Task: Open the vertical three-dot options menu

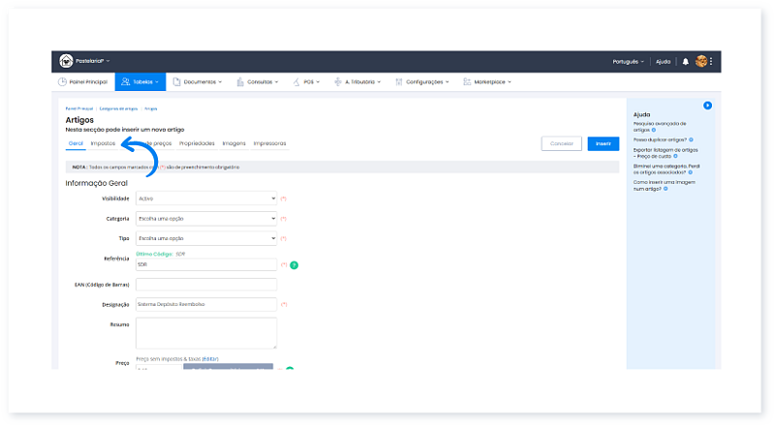Action: click(712, 61)
